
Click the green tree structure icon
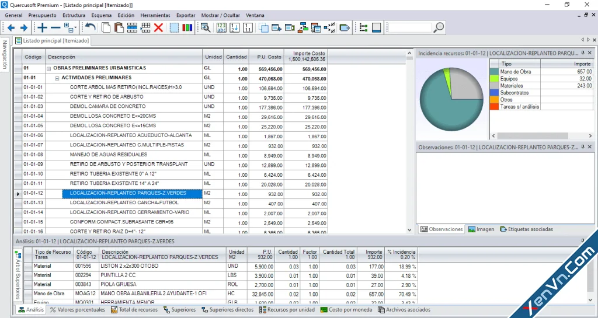363,27
